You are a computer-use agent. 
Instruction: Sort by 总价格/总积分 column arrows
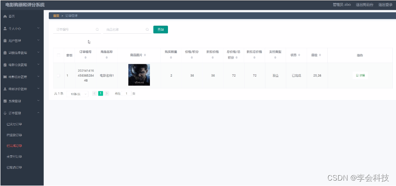[x=237, y=58]
